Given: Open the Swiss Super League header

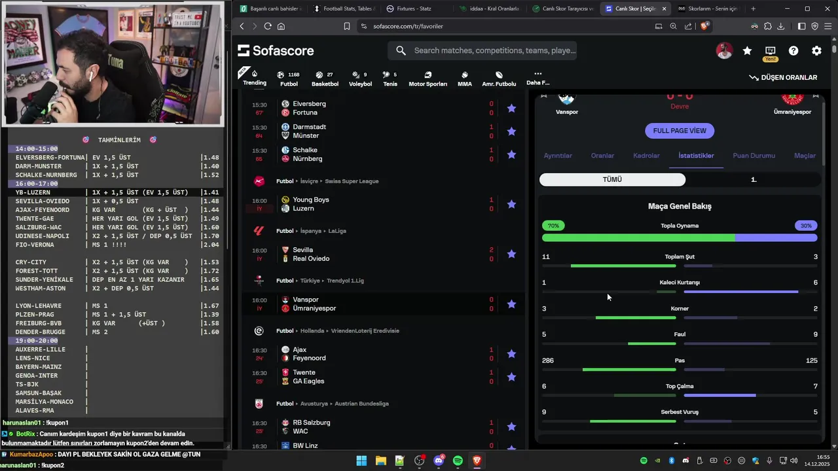Looking at the screenshot, I should point(352,181).
